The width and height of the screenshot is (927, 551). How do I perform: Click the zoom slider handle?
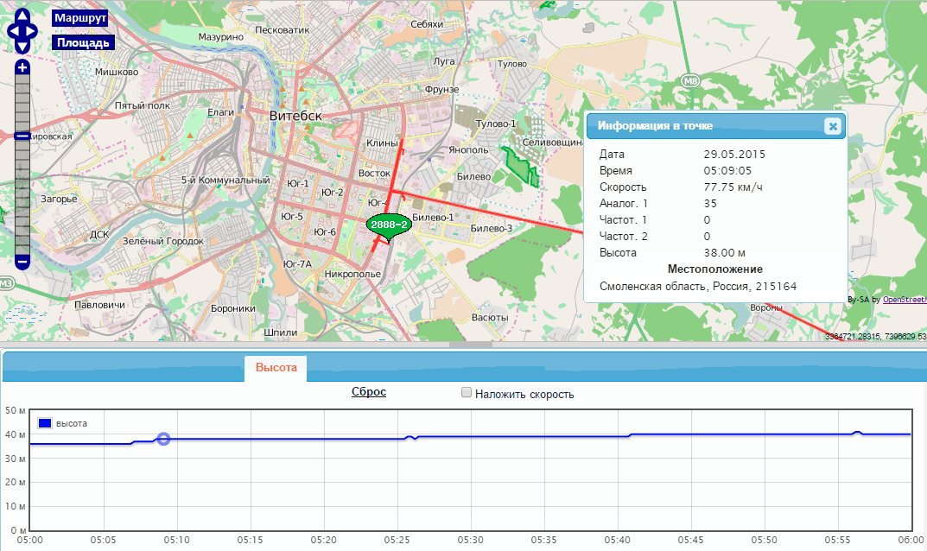click(x=22, y=136)
